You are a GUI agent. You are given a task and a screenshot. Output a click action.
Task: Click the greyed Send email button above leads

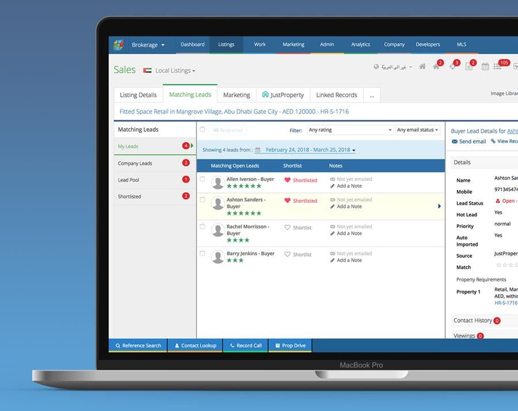[227, 130]
